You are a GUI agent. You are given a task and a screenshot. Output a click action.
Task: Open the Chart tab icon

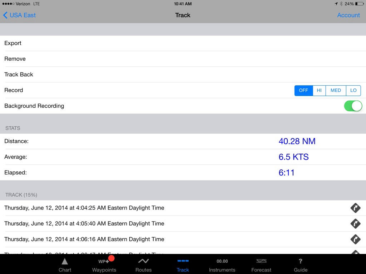click(x=65, y=265)
